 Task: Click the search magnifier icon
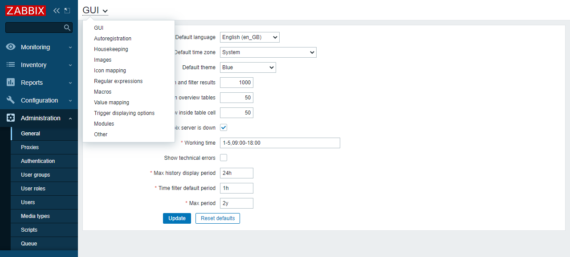click(x=67, y=27)
